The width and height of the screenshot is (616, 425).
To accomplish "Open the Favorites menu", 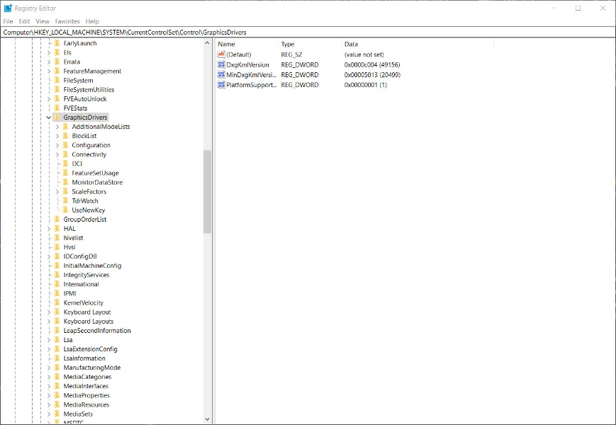I will pos(67,21).
